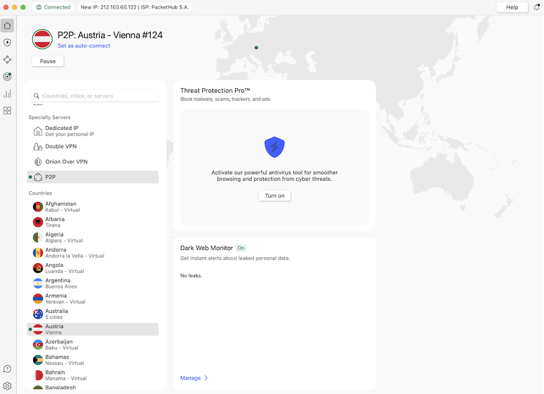Connect to Azerbaijan Baku - Virtual

(93, 345)
